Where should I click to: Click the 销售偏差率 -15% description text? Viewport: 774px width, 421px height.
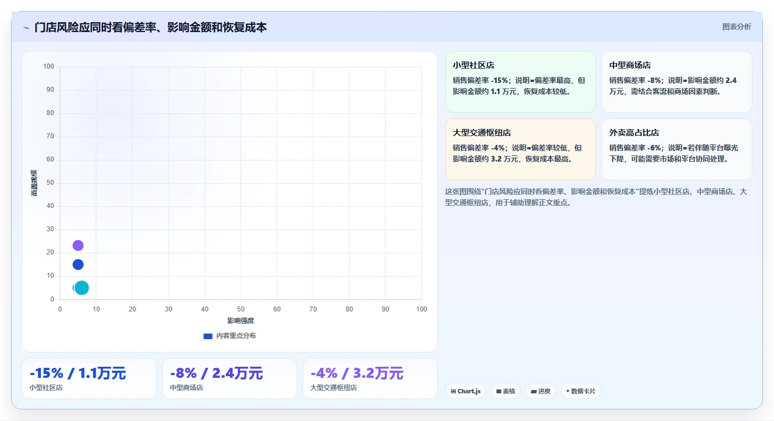519,86
